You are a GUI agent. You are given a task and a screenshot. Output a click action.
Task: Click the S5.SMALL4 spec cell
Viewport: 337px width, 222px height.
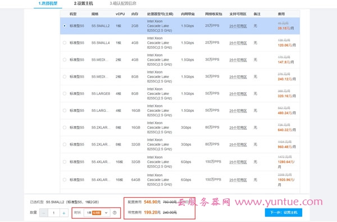101,43
